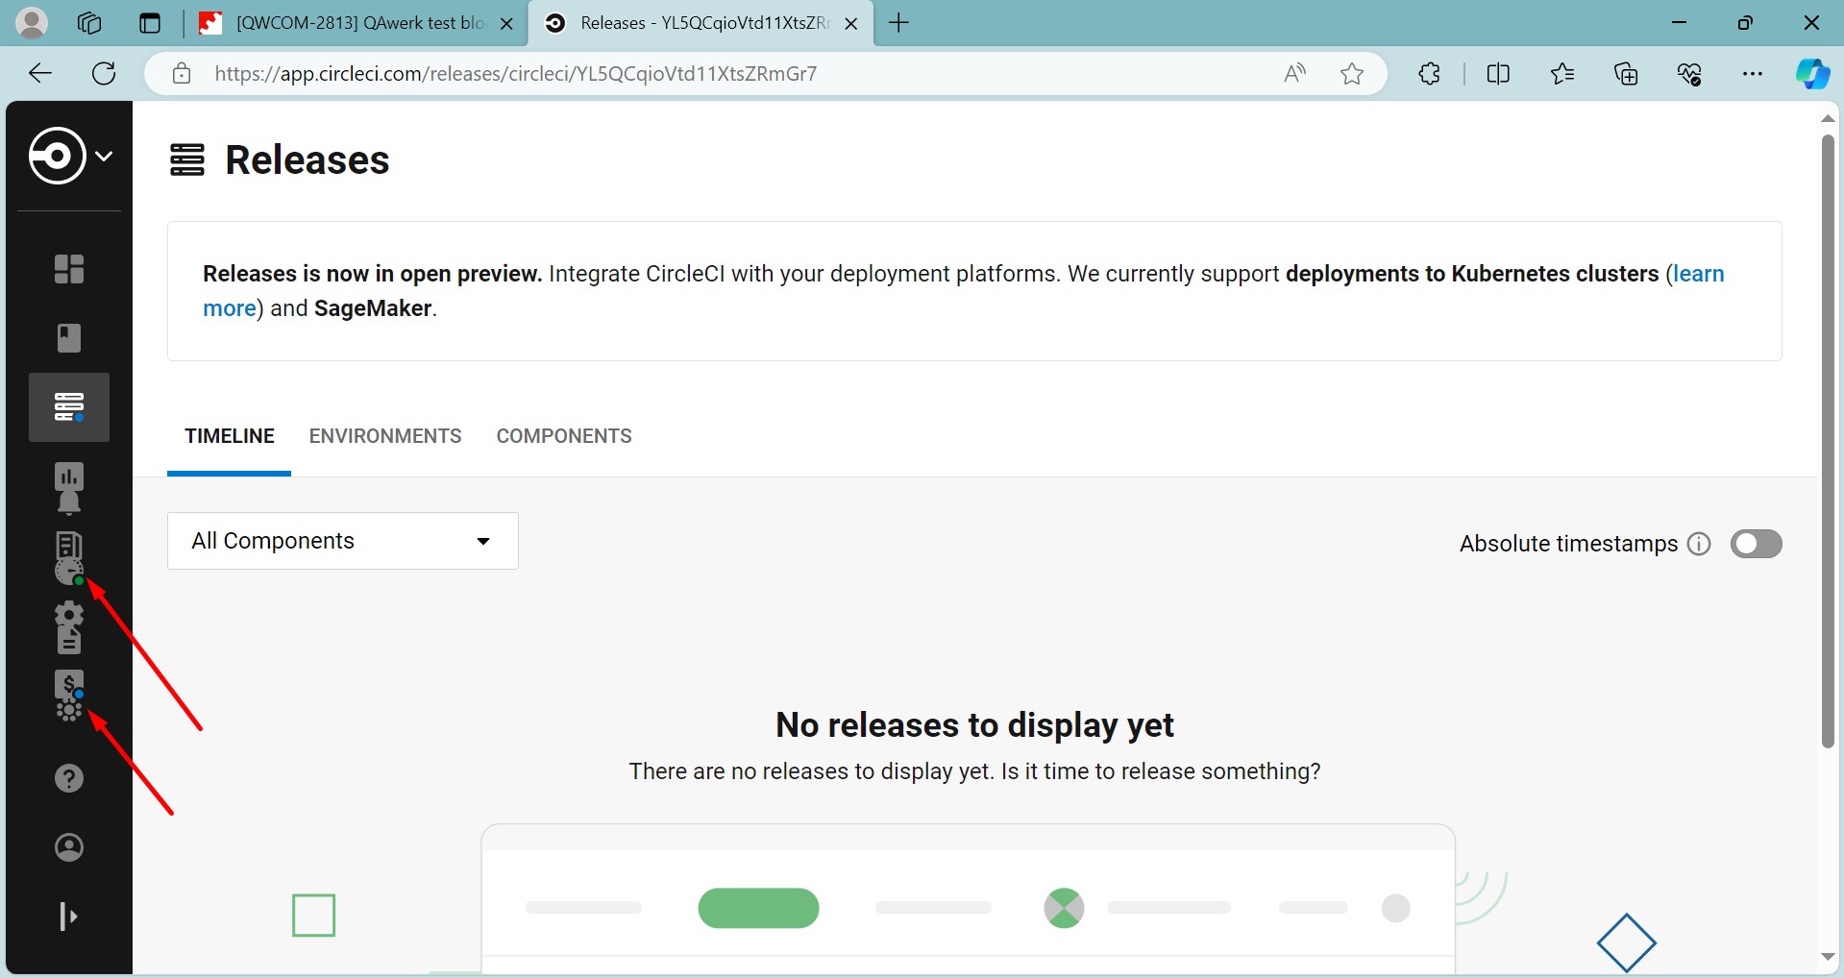Select the Releases icon in the sidebar
This screenshot has width=1844, height=978.
[69, 407]
